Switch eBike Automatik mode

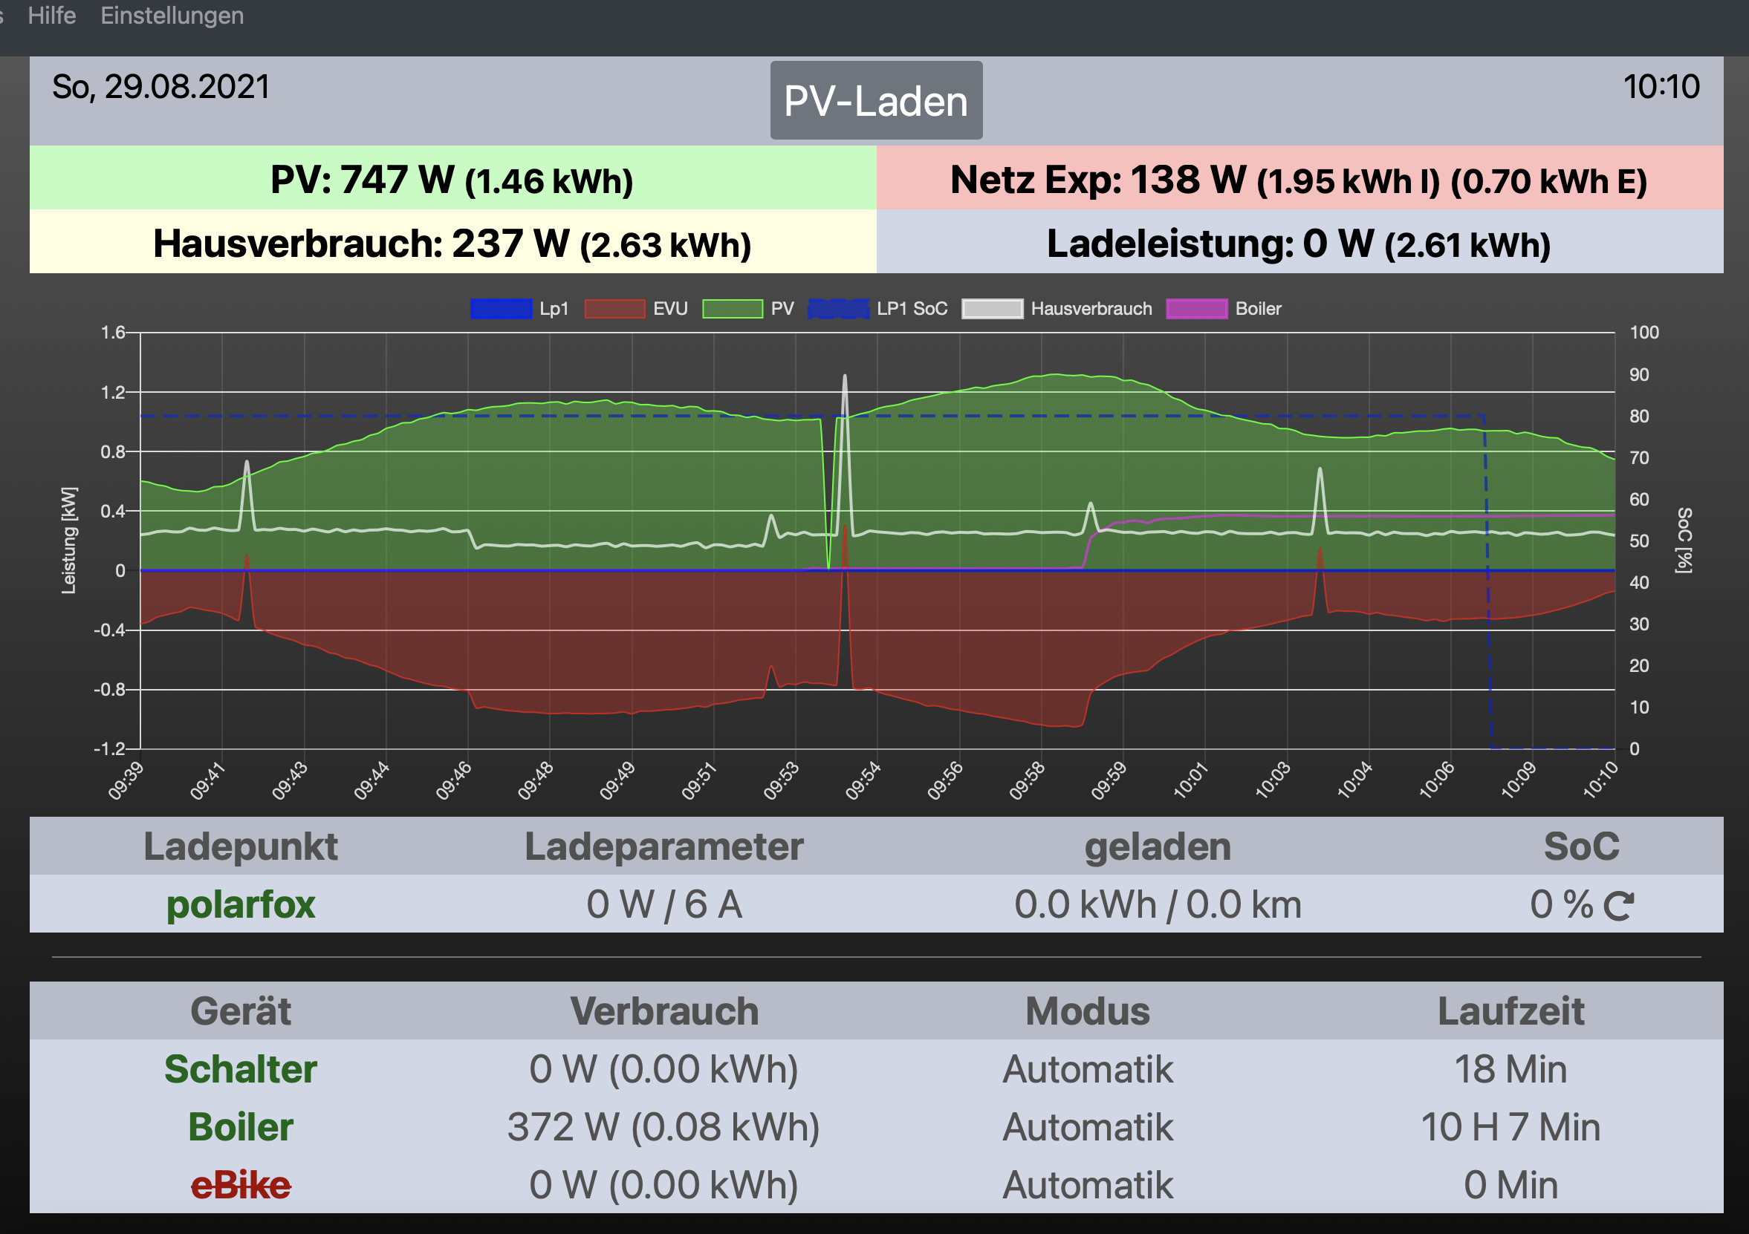pos(1087,1185)
